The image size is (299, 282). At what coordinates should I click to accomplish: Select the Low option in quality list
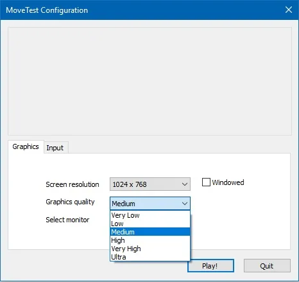point(150,224)
